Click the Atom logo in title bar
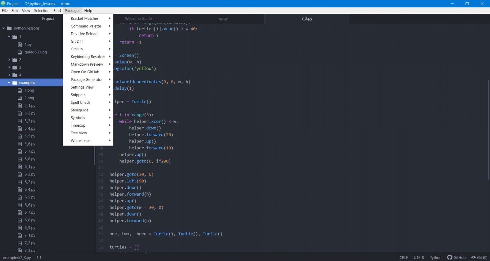 coord(3,4)
